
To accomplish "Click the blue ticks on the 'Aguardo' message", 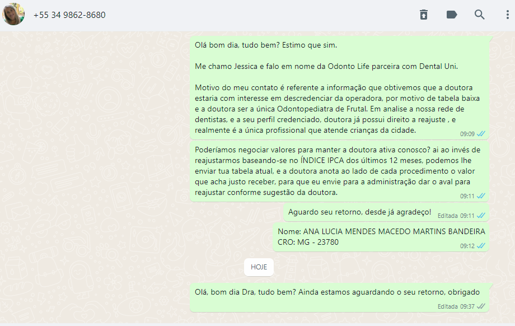I will 481,216.
